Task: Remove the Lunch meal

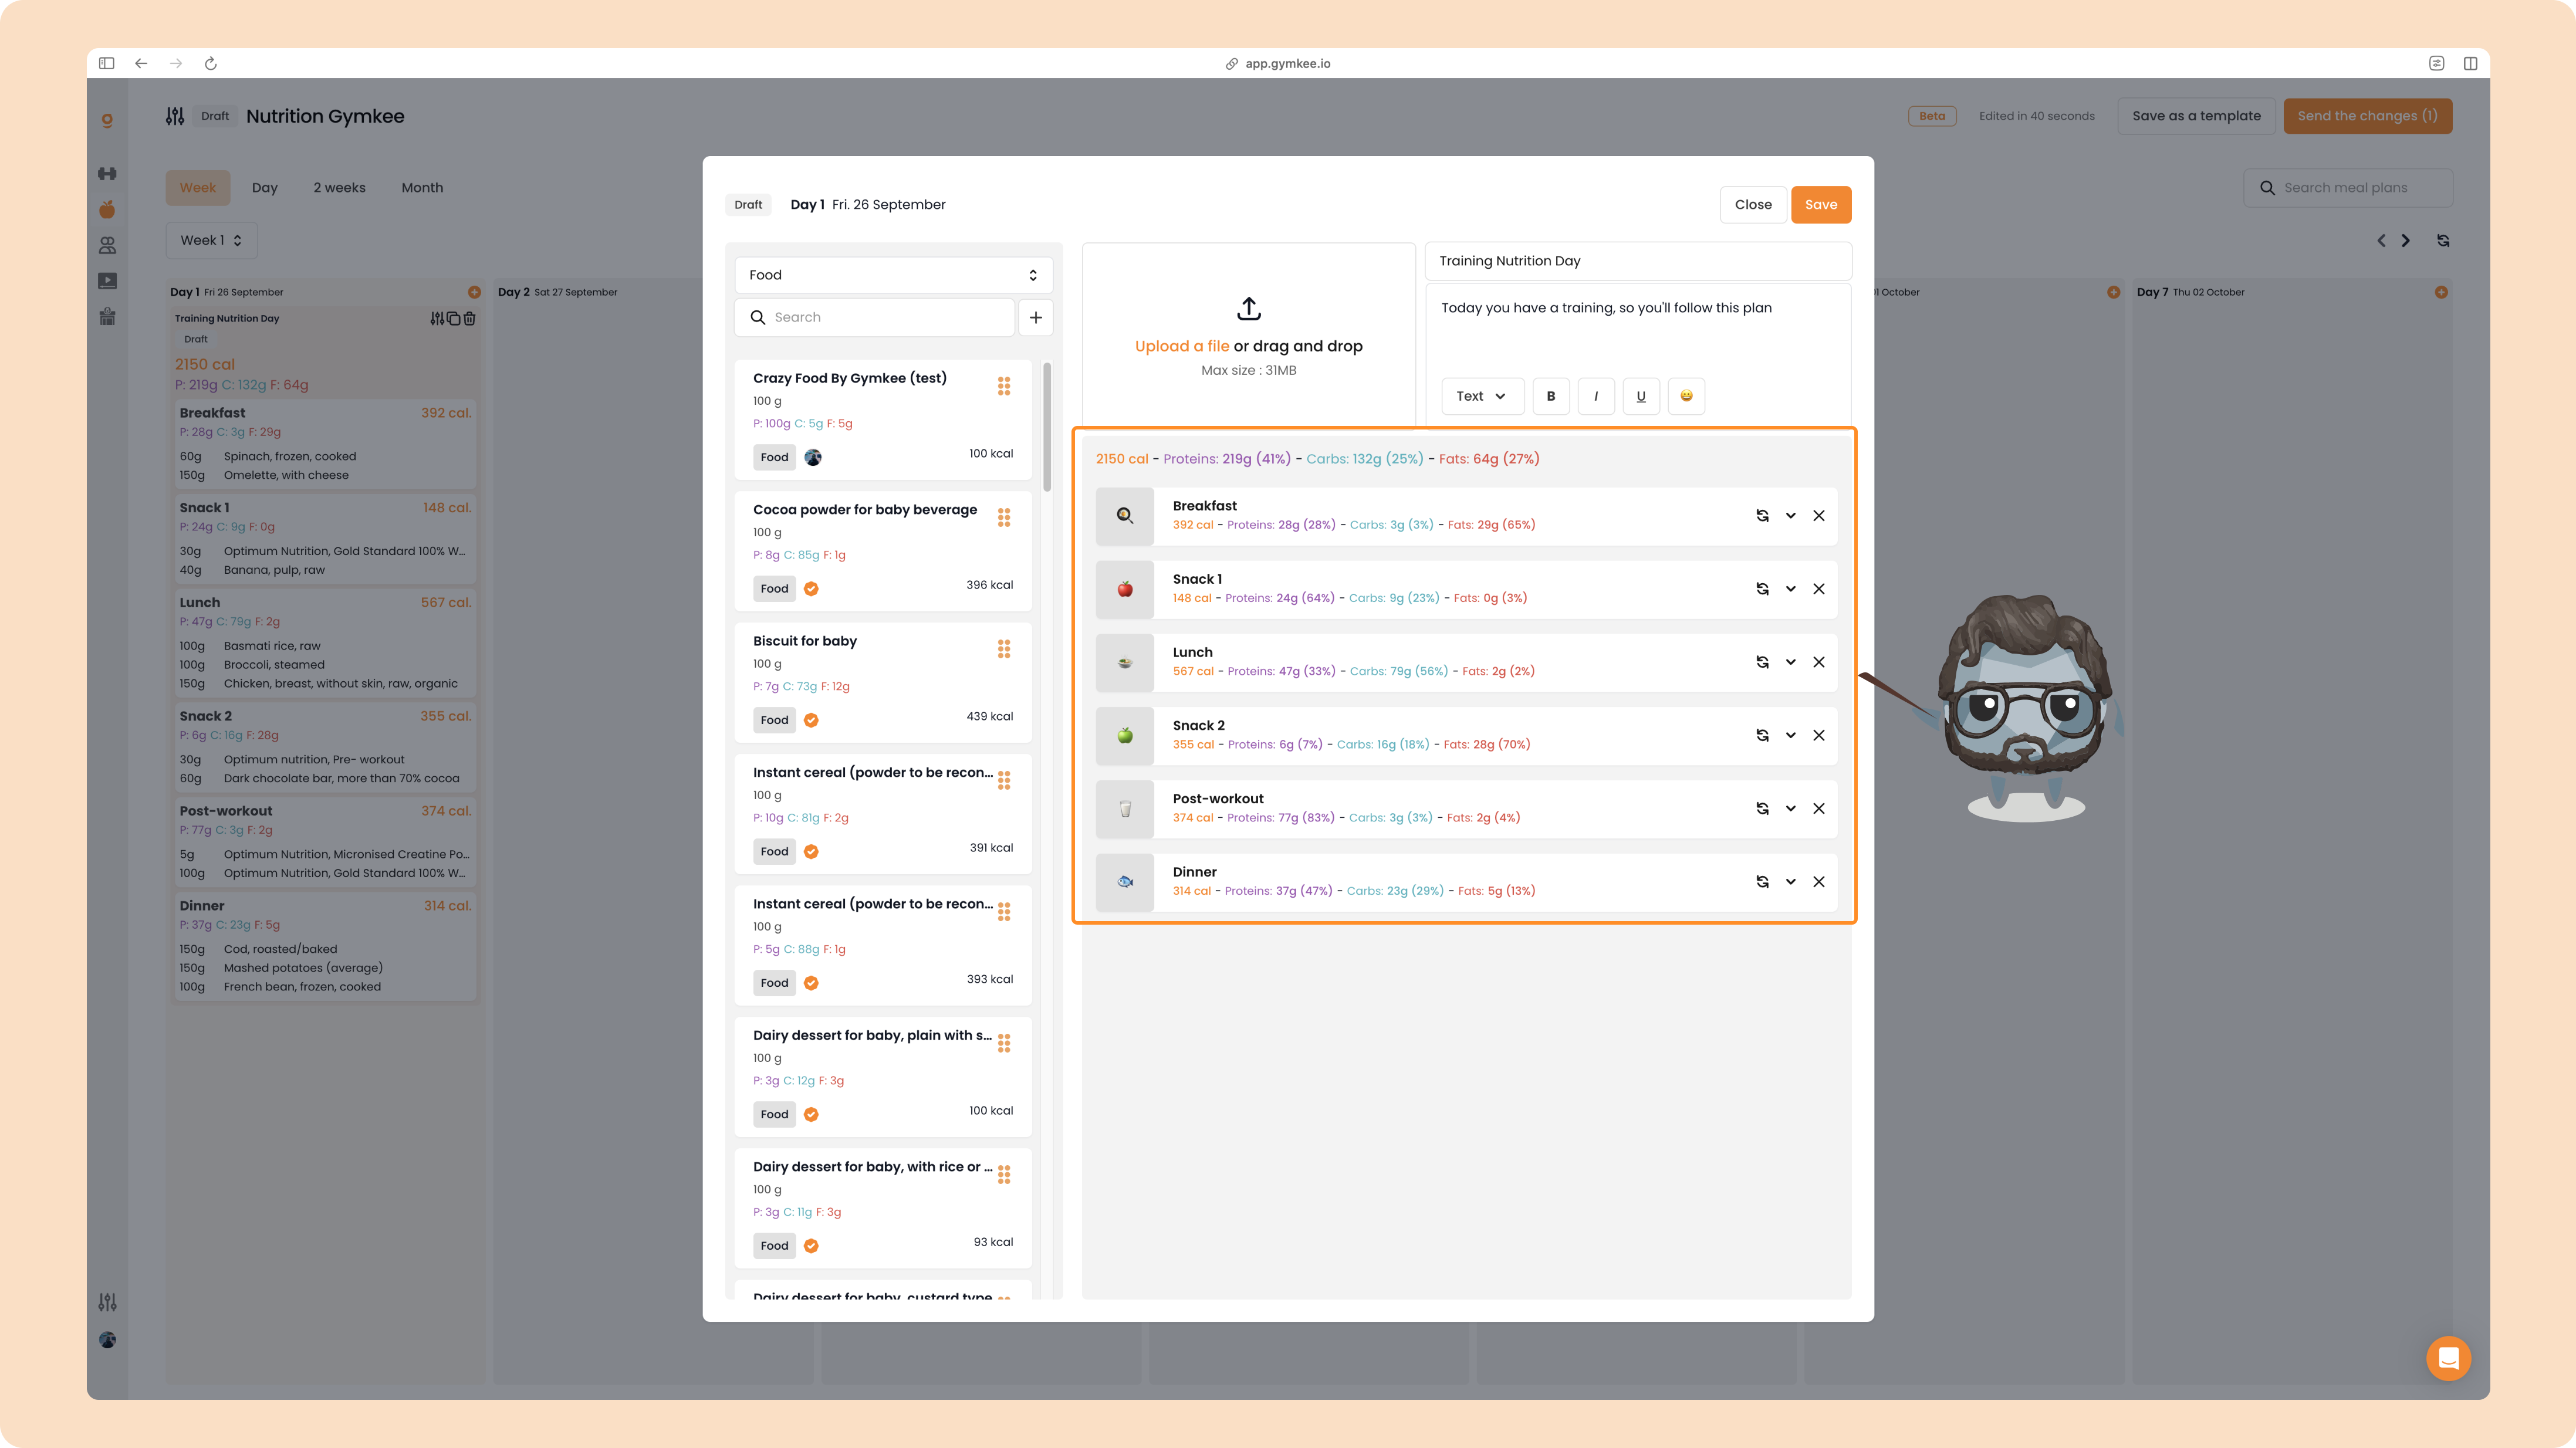Action: [1819, 662]
